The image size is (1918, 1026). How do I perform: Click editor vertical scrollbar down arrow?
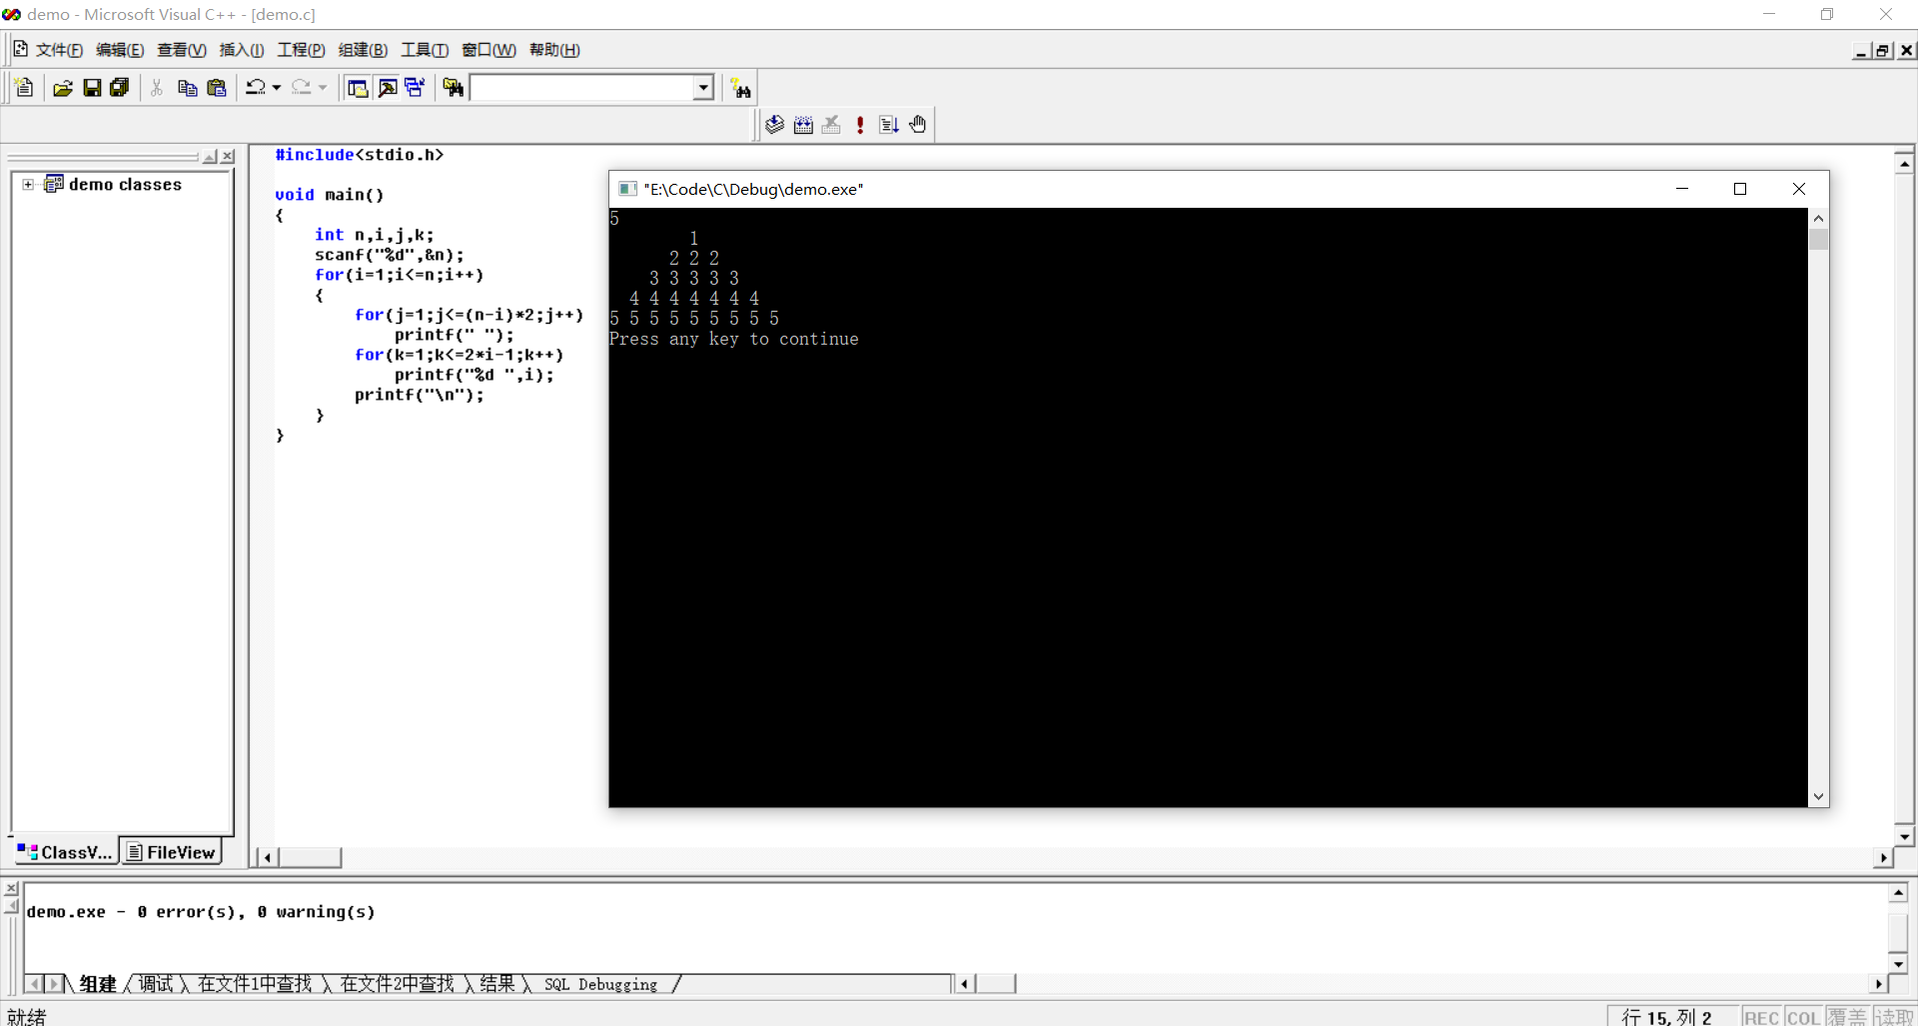pyautogui.click(x=1904, y=837)
